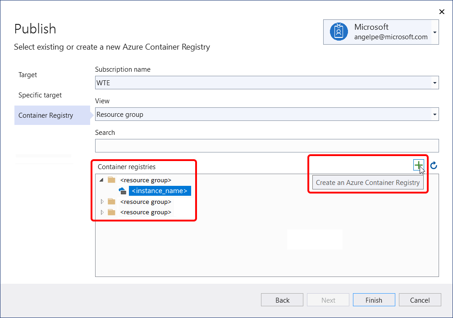
Task: Expand the third resource group
Action: pos(101,212)
